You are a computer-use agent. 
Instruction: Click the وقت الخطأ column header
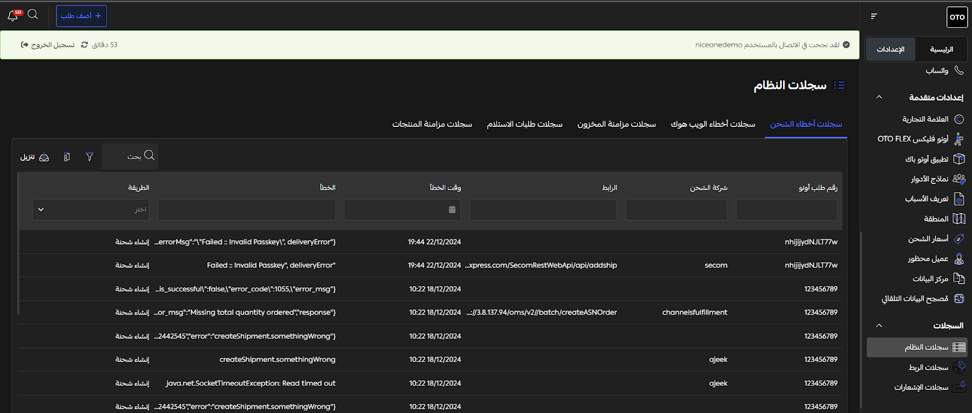point(445,188)
